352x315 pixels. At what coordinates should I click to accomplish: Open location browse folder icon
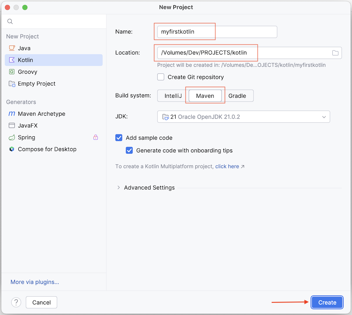coord(335,53)
